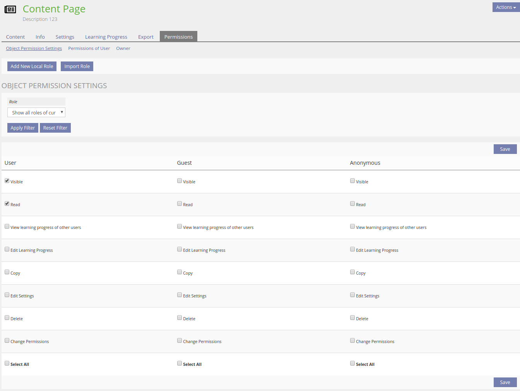Click the Owner subtab link
This screenshot has width=520, height=391.
[123, 48]
